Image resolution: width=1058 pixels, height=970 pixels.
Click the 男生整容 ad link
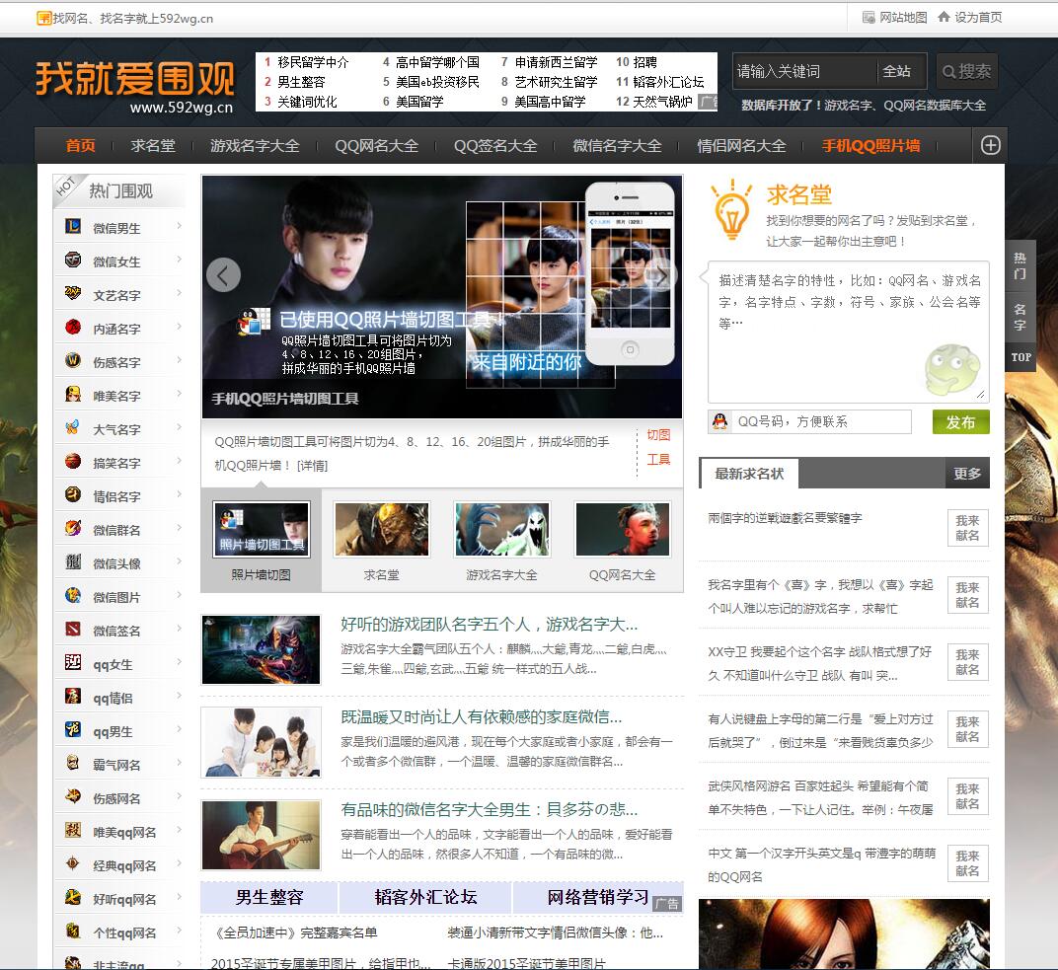(269, 897)
